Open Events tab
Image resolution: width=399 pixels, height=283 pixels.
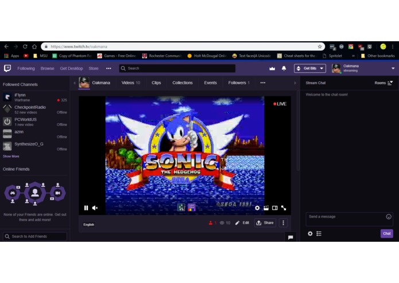pyautogui.click(x=211, y=82)
